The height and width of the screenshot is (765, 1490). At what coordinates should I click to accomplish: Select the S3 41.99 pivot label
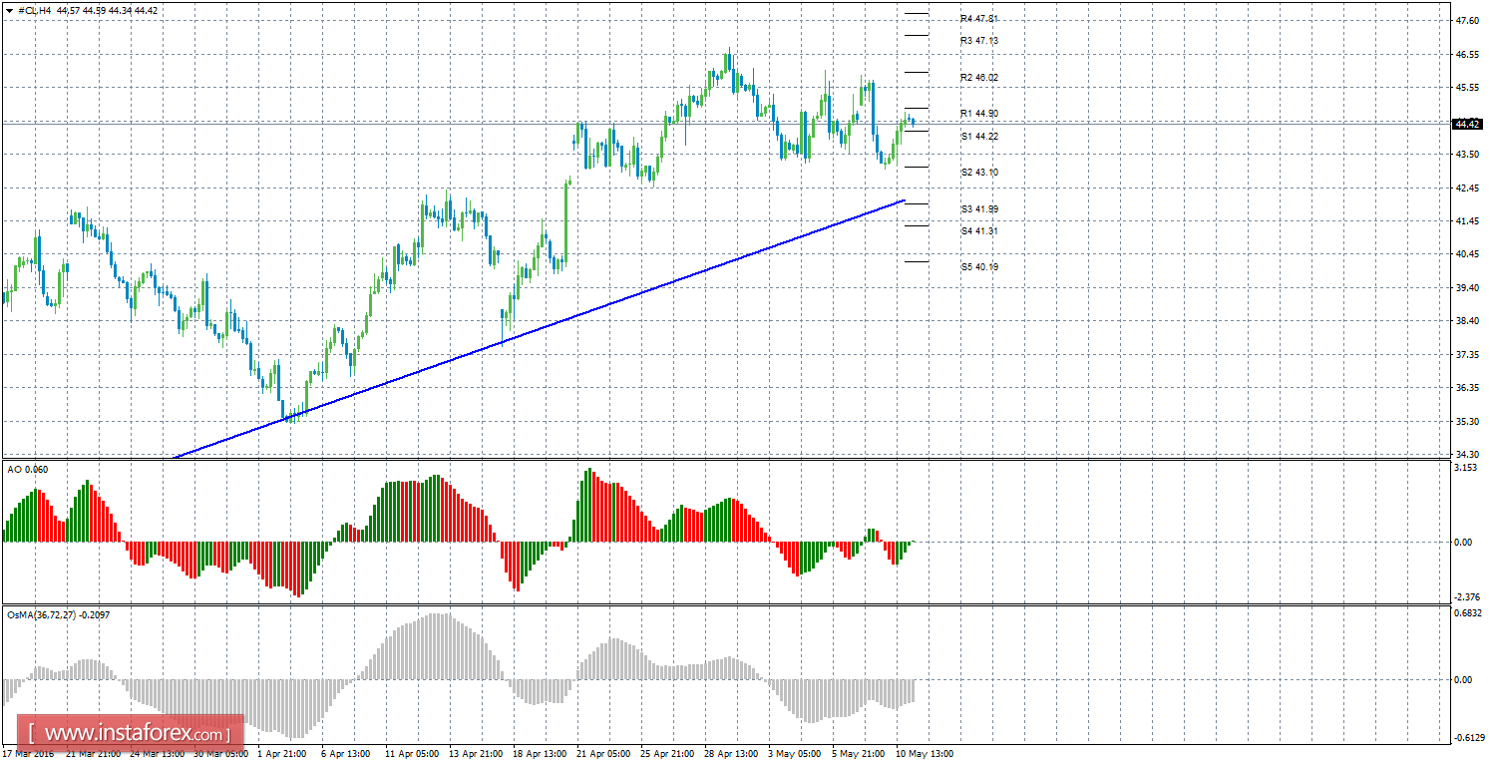[x=978, y=209]
